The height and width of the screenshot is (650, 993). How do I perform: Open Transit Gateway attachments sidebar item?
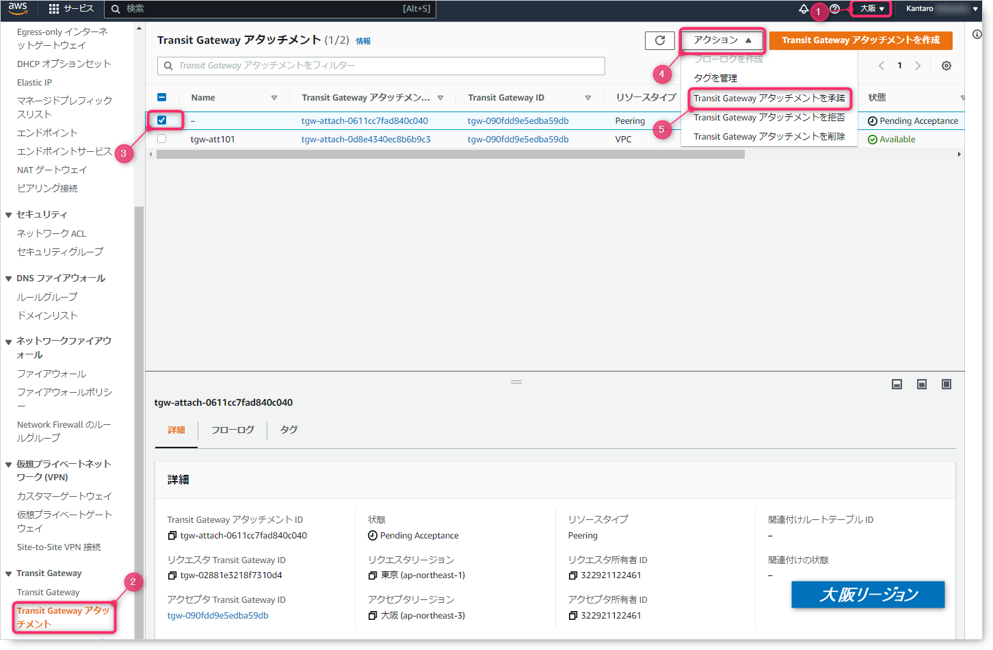pyautogui.click(x=64, y=617)
